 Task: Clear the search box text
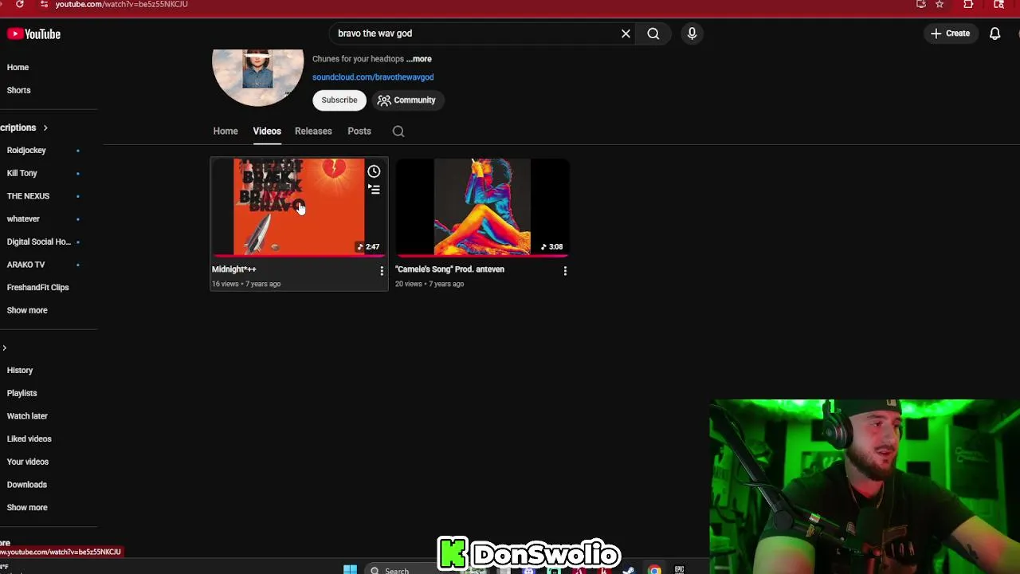(626, 33)
